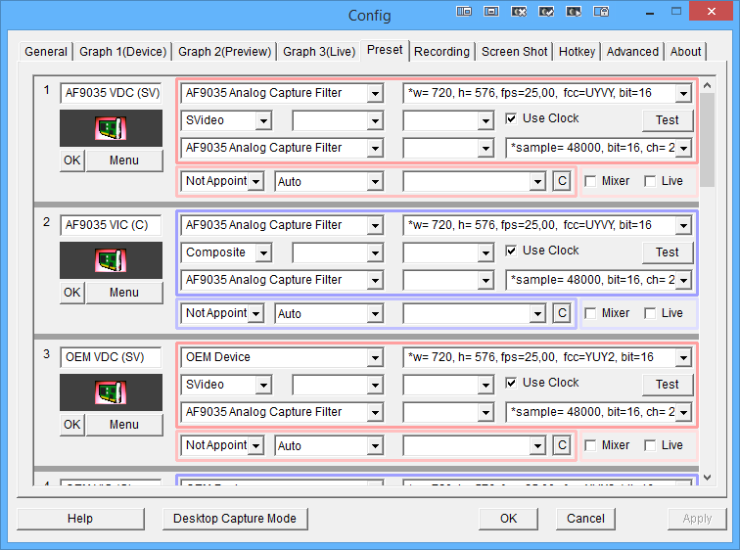Image resolution: width=740 pixels, height=550 pixels.
Task: Open the Hotkey tab
Action: [577, 52]
